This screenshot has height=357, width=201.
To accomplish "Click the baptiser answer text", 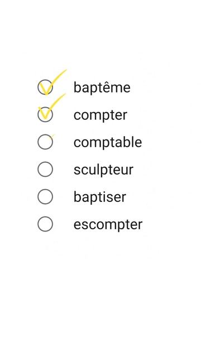I will (x=99, y=197).
